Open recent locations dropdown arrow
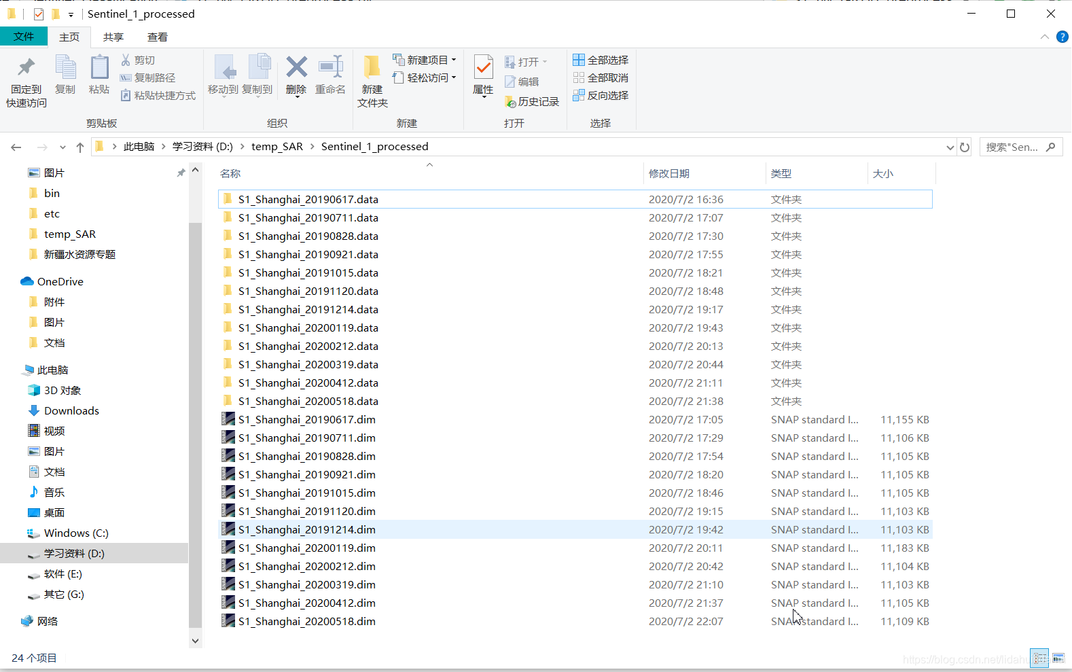 point(62,147)
